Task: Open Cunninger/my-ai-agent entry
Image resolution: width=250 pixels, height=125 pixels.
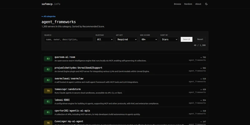Action: coord(125,122)
